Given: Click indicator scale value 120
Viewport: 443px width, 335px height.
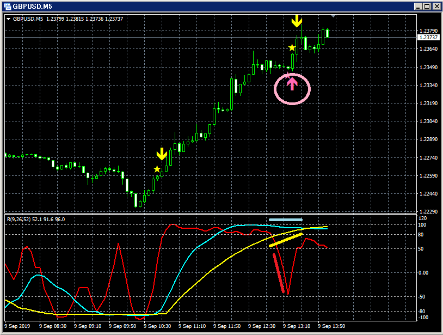Looking at the screenshot, I should coord(422,218).
